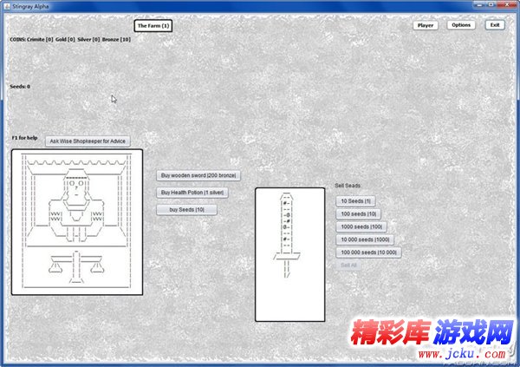Buy the wooden sword for 200 bronze
Screen dimensions: 520x367
[x=198, y=175]
